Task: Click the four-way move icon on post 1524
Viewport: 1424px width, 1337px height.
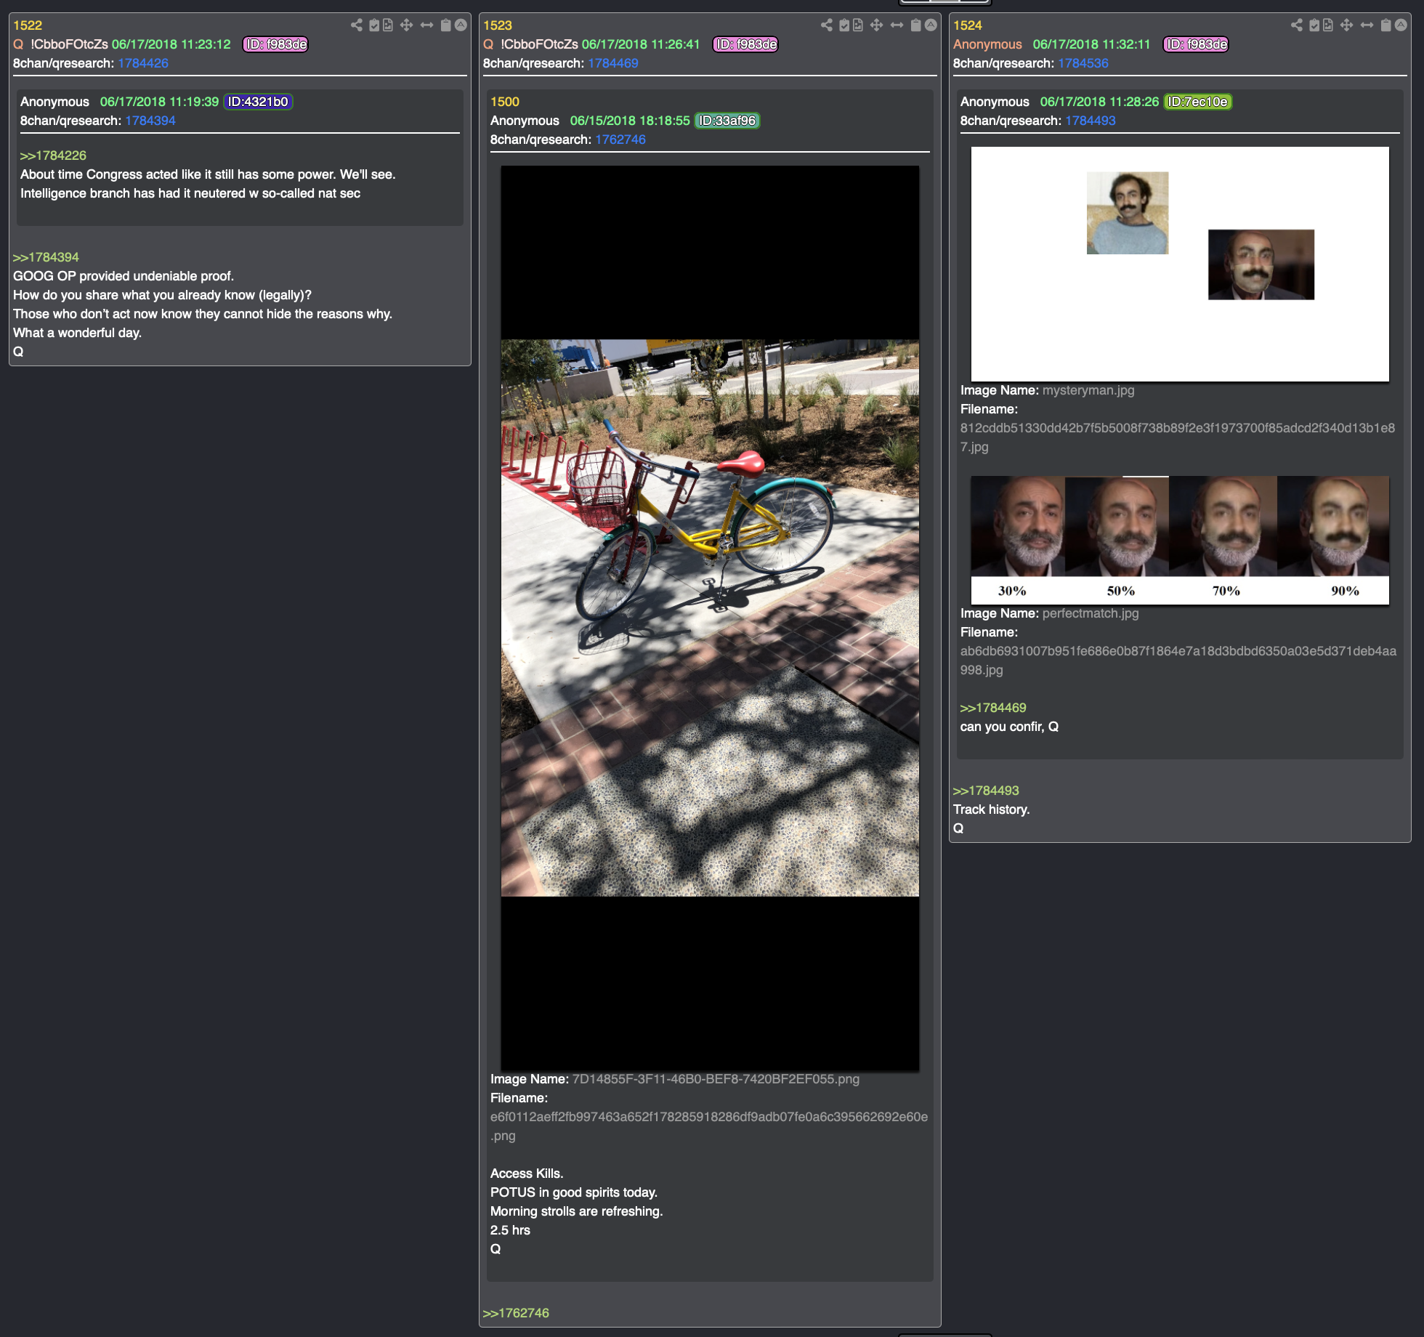Action: click(x=1347, y=25)
